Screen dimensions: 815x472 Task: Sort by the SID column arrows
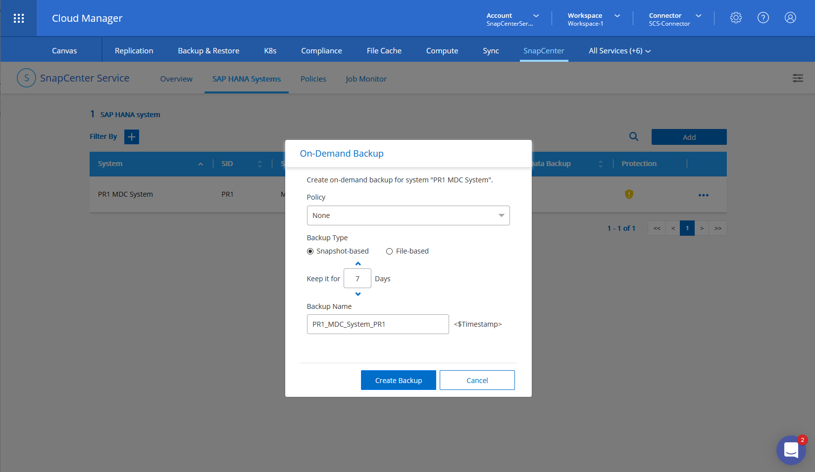click(260, 164)
